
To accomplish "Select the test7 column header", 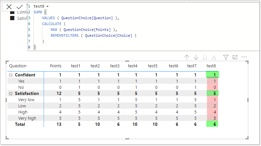I will (192, 66).
